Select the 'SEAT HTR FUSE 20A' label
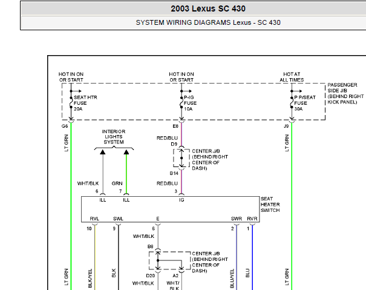 pyautogui.click(x=85, y=103)
